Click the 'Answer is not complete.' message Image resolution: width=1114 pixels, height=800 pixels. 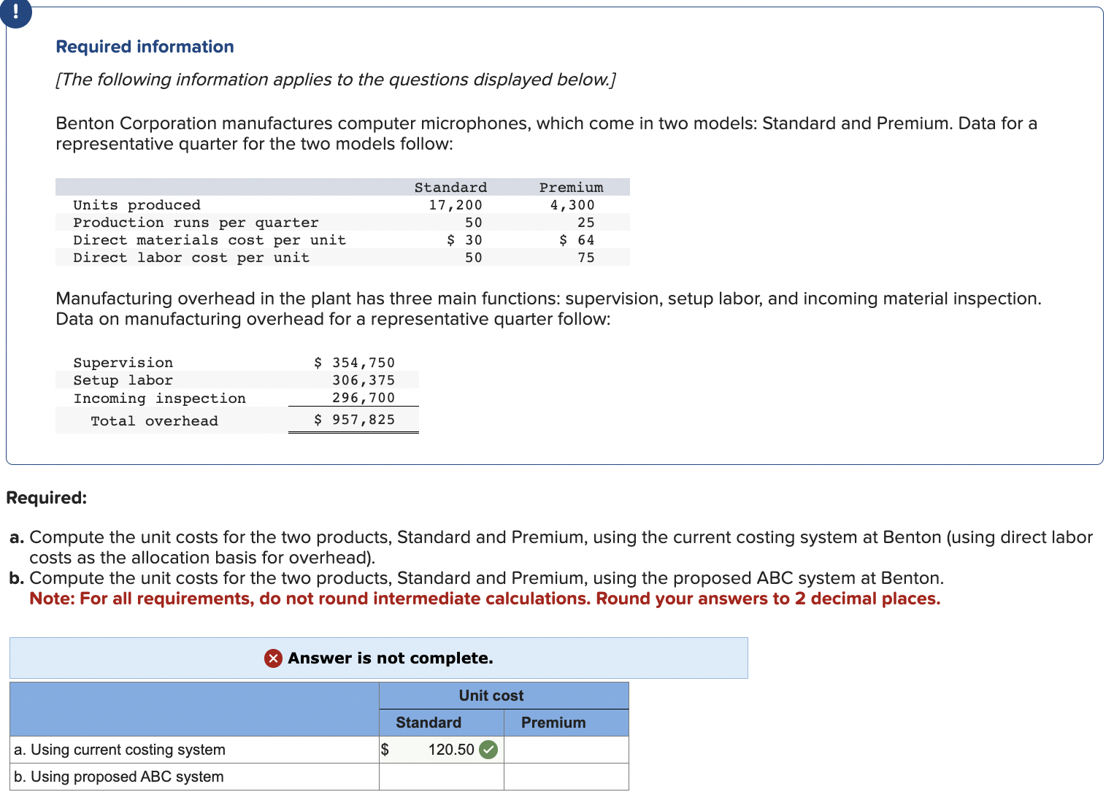click(391, 658)
